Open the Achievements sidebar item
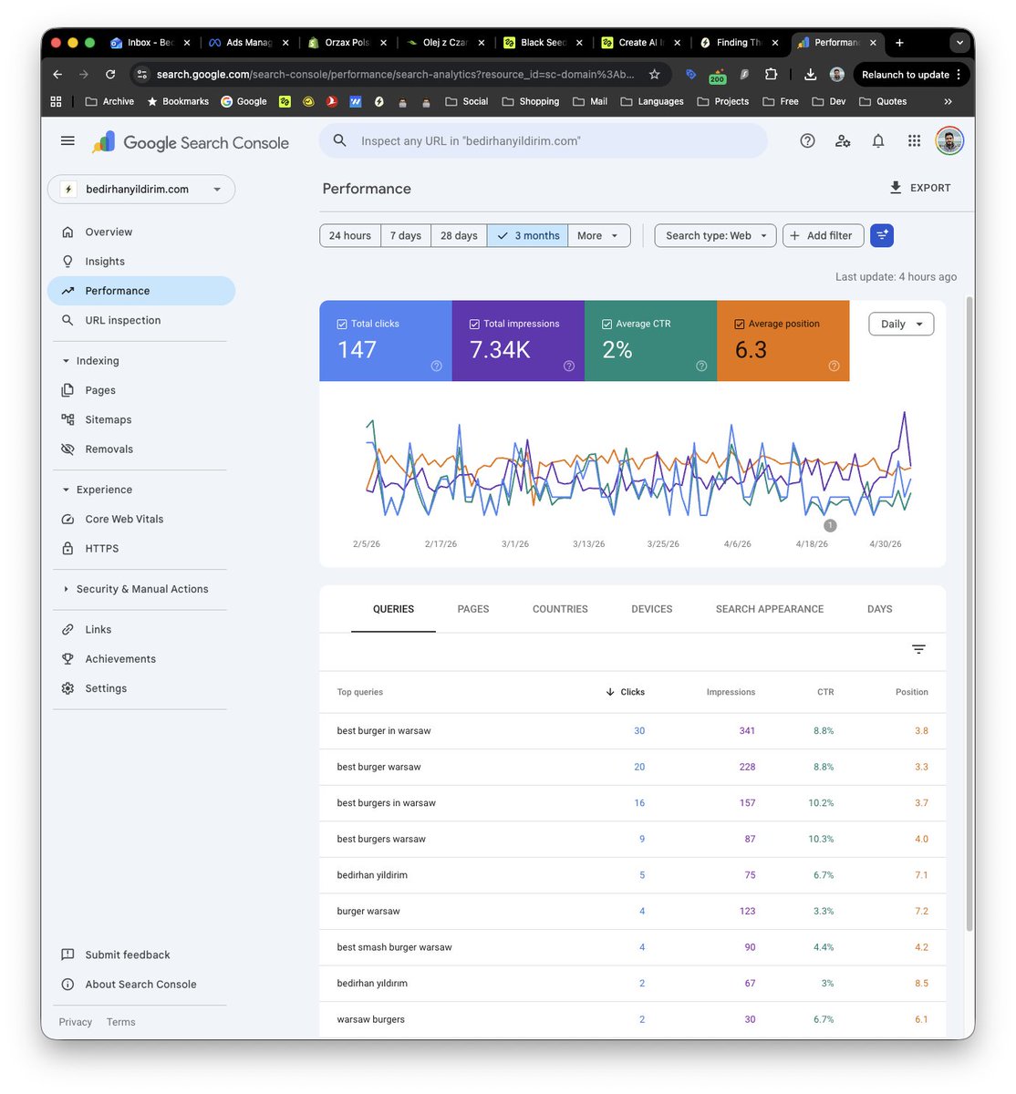 click(141, 658)
